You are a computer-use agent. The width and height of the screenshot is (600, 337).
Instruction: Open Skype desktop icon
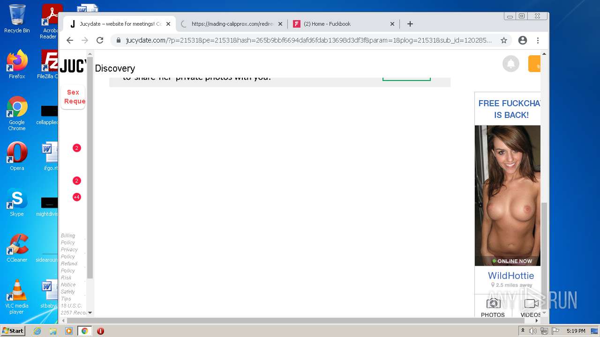[17, 202]
